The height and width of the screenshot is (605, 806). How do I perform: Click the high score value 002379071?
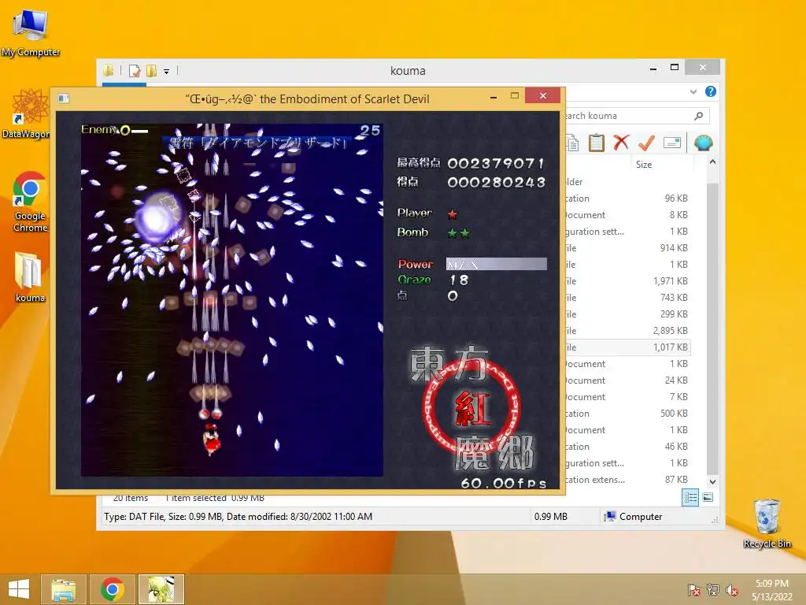pyautogui.click(x=496, y=164)
